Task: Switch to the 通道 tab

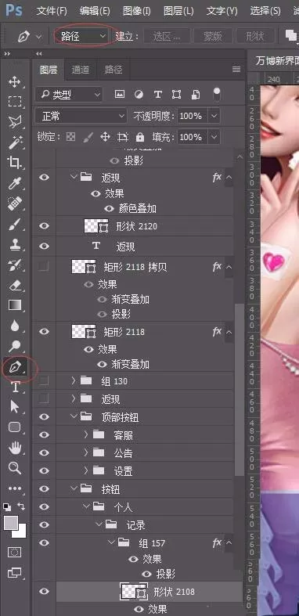Action: coord(81,70)
